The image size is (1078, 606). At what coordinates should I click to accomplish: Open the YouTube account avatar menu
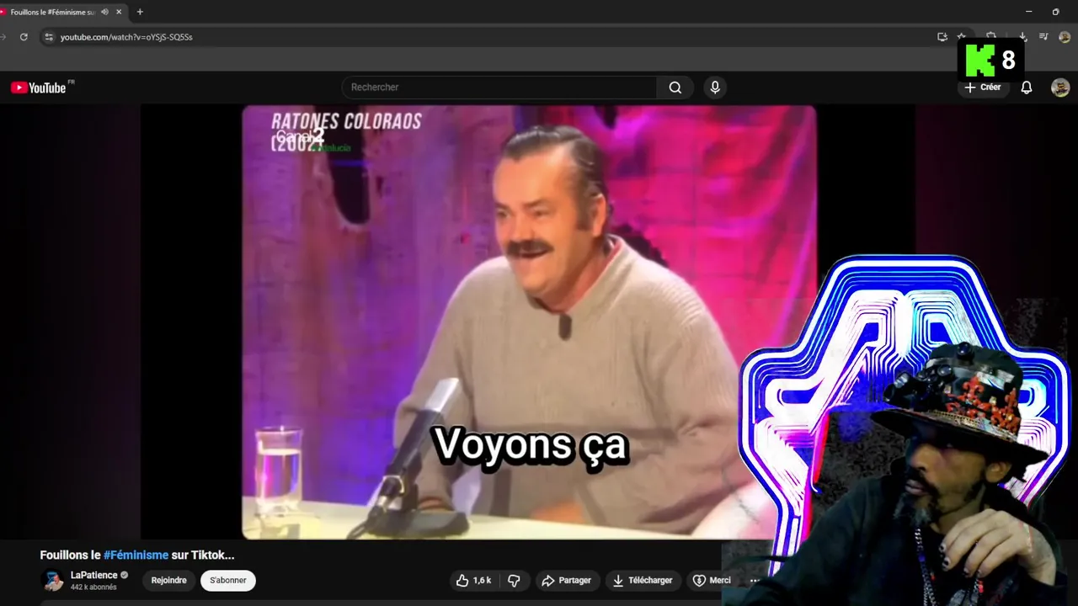(1060, 88)
